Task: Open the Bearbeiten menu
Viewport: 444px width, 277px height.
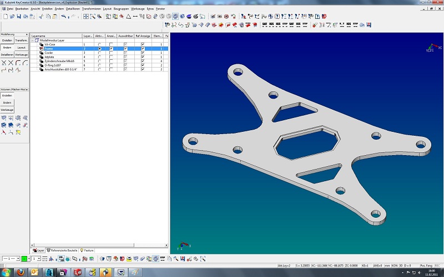Action: [x=22, y=9]
